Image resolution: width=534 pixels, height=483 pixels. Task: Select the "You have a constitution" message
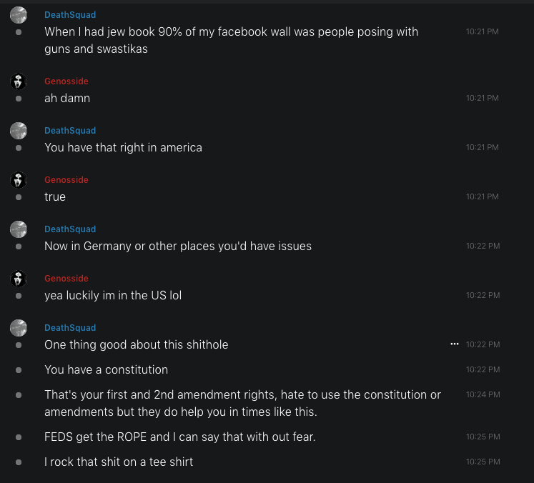(107, 370)
